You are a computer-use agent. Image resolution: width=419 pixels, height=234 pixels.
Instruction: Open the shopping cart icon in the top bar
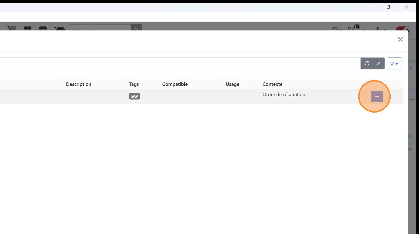pyautogui.click(x=12, y=28)
